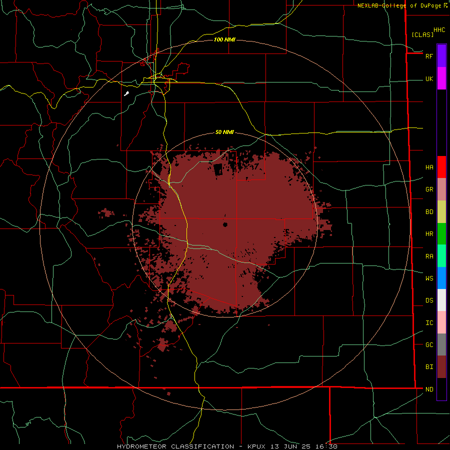Click the NEXLAB-College of DuPage credit text
The width and height of the screenshot is (450, 450).
pyautogui.click(x=399, y=5)
